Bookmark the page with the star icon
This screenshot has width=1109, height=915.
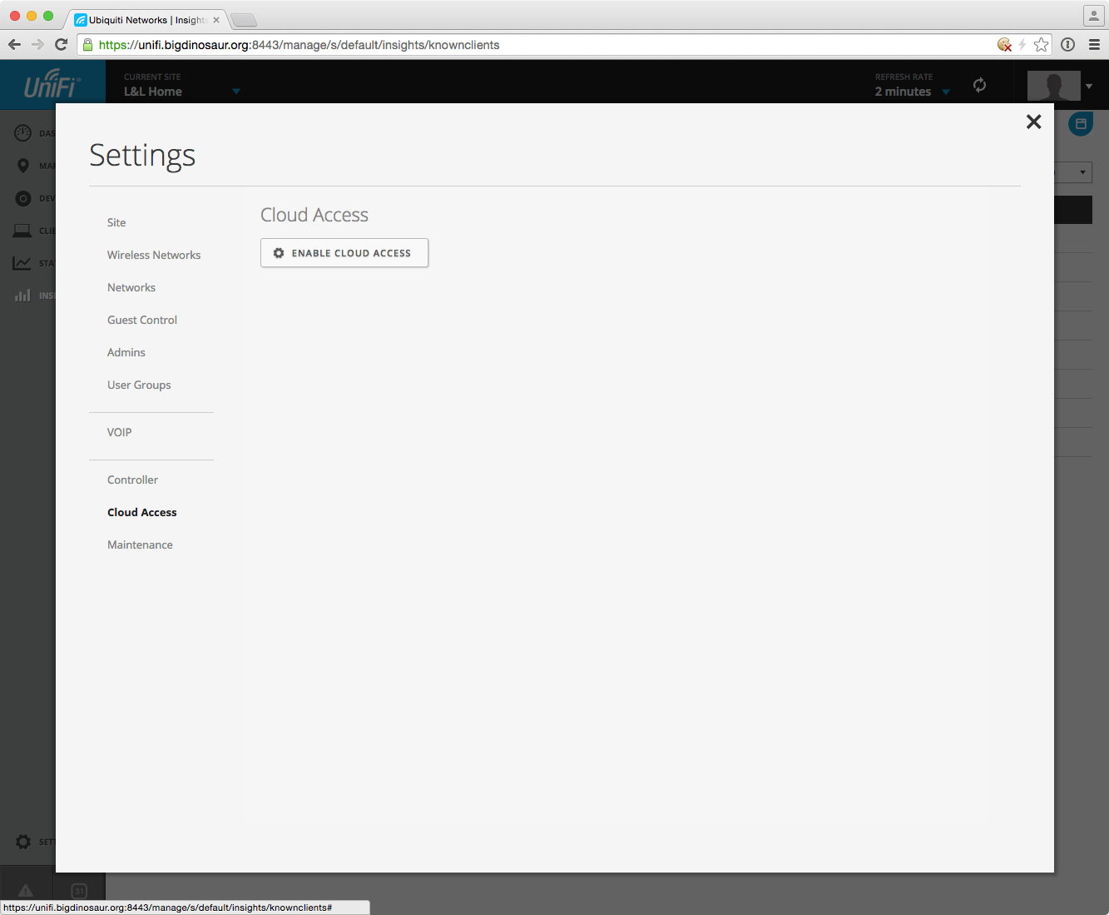coord(1041,45)
